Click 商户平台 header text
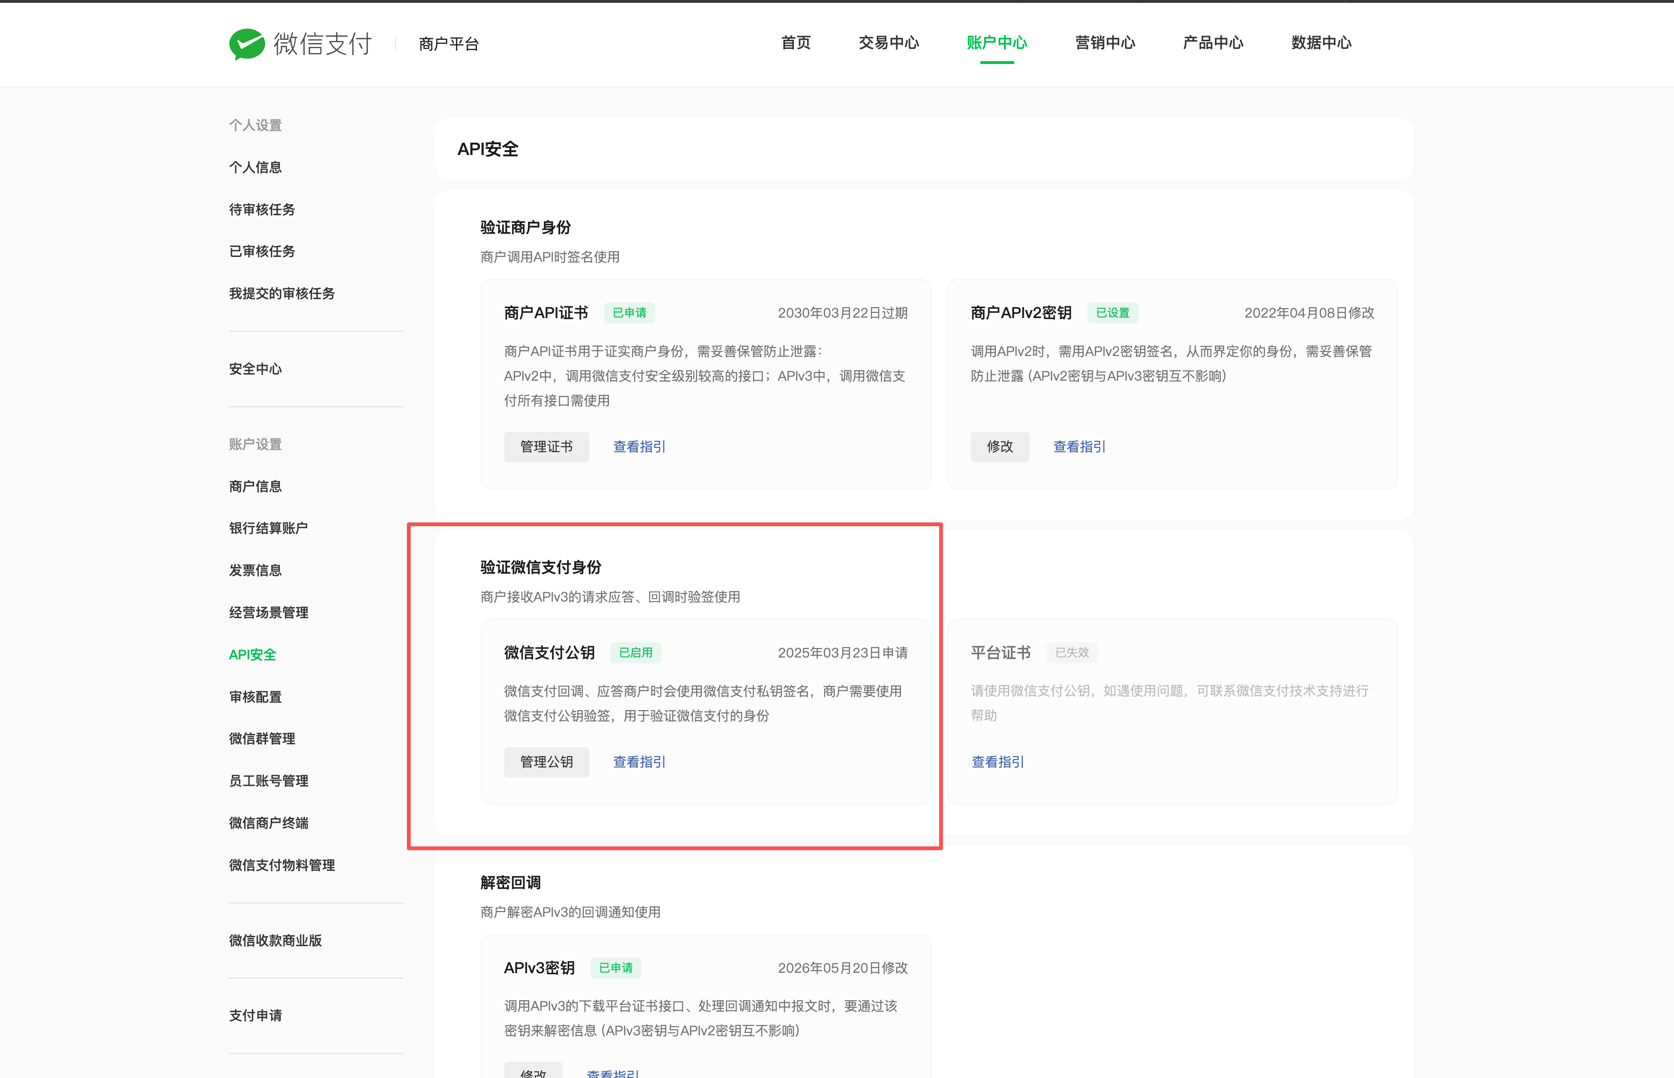The height and width of the screenshot is (1078, 1674). tap(449, 44)
